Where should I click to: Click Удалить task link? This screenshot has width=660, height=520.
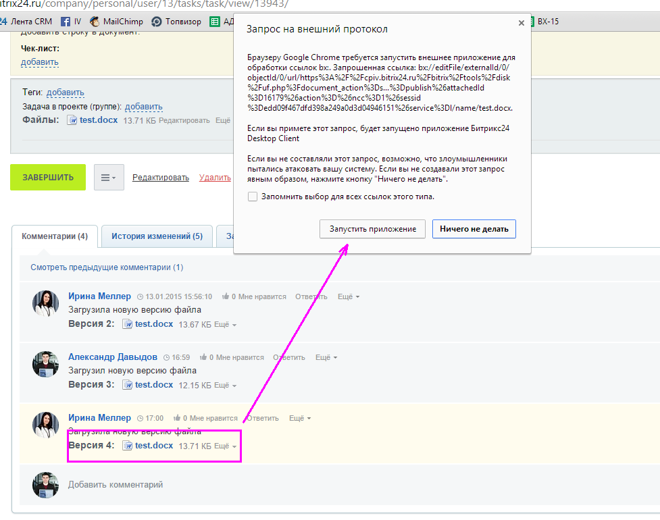click(x=215, y=178)
